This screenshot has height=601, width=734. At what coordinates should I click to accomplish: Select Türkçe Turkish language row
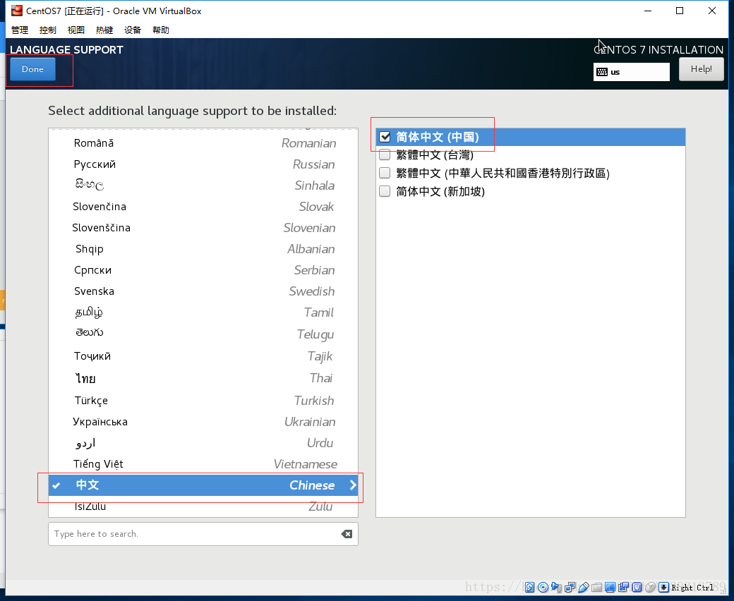[203, 401]
